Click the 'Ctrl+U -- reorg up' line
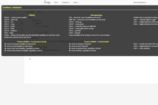The image size is (158, 105). pyautogui.click(x=75, y=22)
